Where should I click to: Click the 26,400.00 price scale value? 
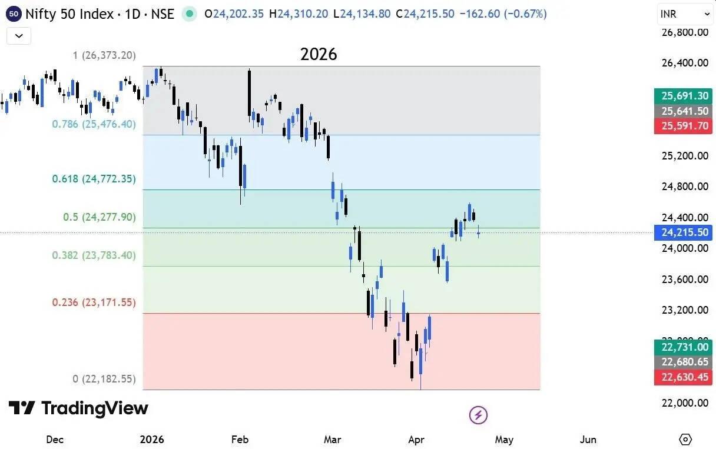[685, 63]
